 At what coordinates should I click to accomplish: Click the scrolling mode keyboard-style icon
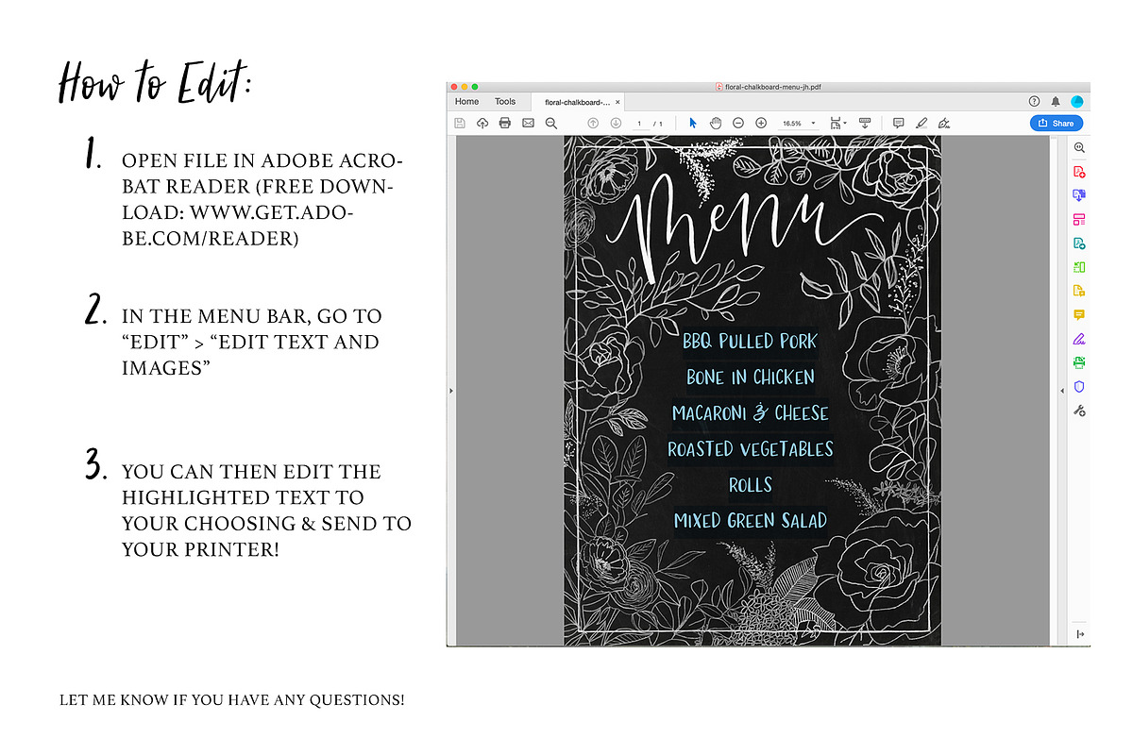tap(864, 123)
